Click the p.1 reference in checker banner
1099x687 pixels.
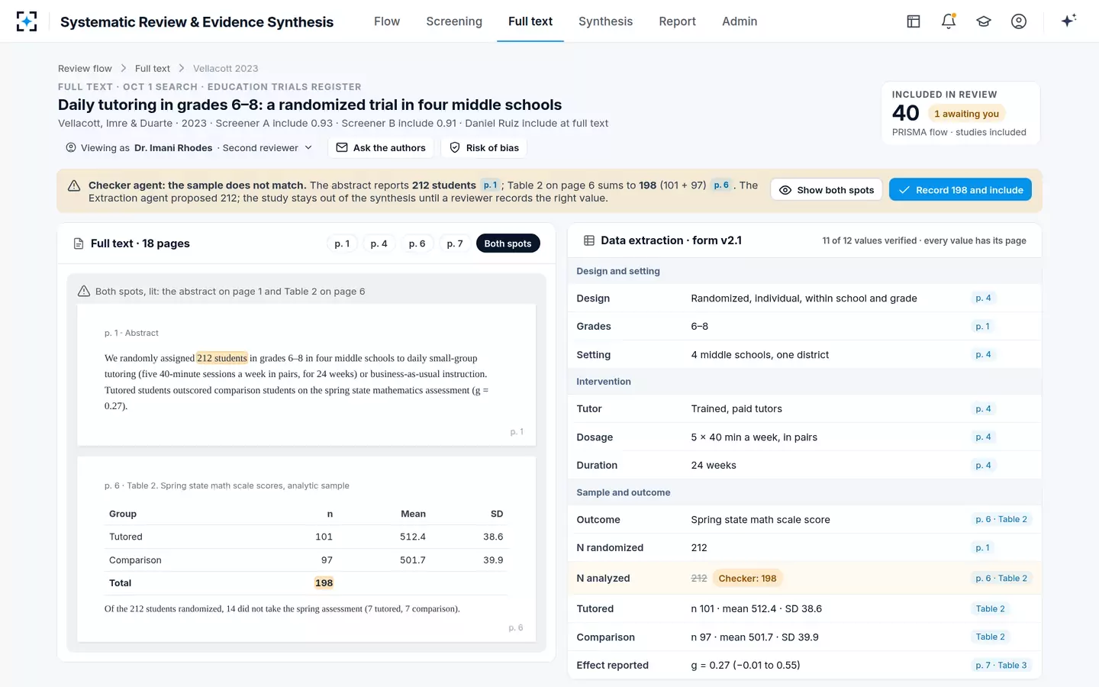(490, 185)
